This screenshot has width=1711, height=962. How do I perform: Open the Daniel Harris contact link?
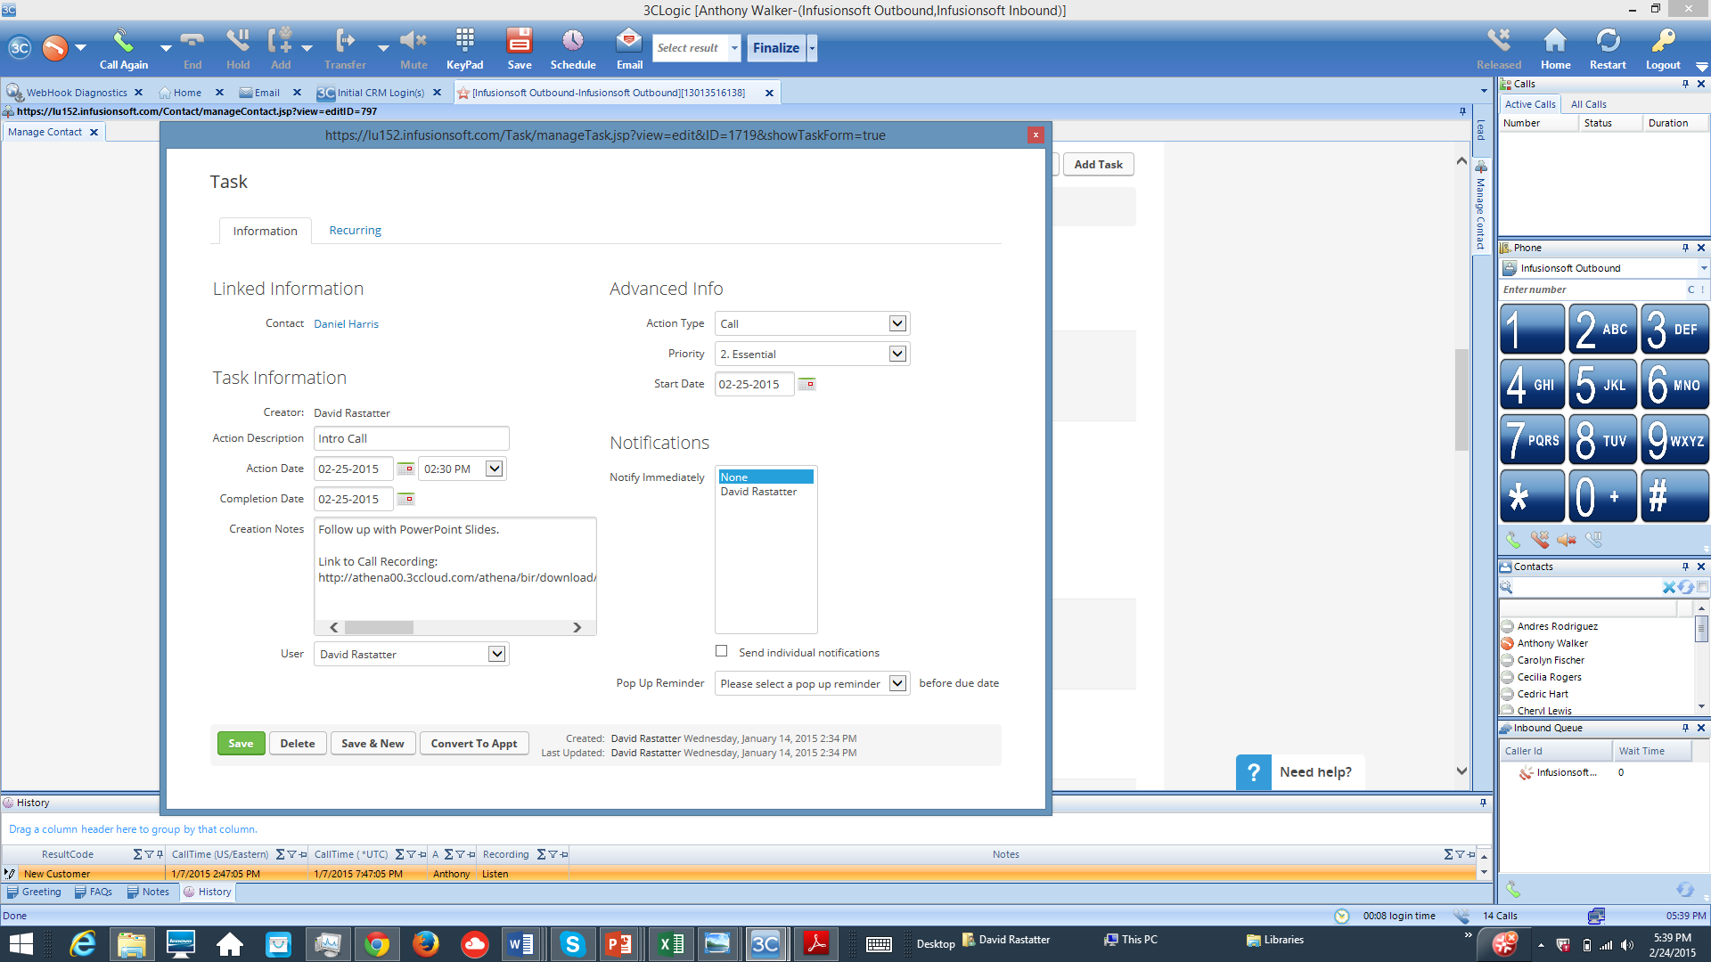(x=346, y=323)
